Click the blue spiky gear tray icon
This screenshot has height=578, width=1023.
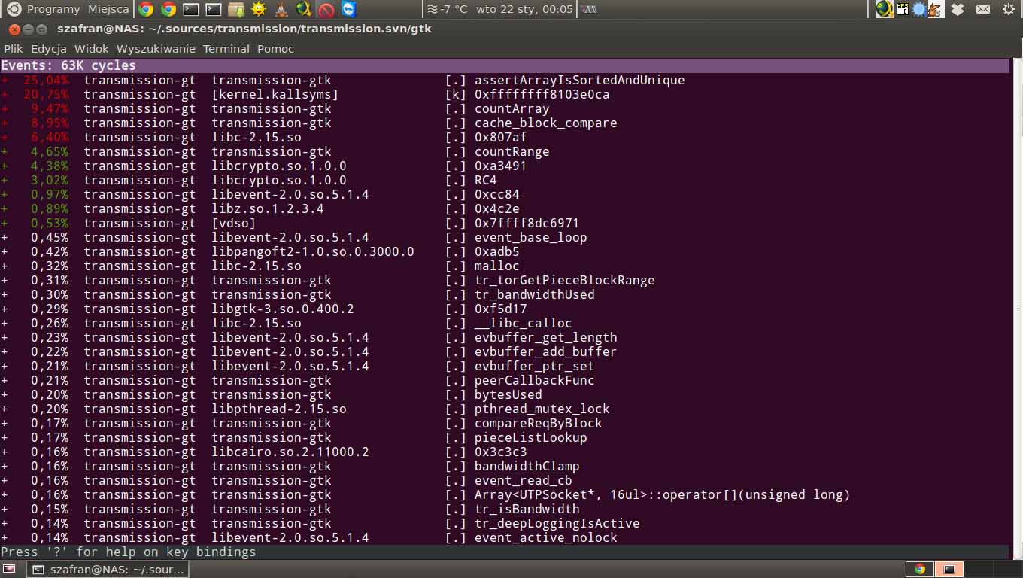919,9
